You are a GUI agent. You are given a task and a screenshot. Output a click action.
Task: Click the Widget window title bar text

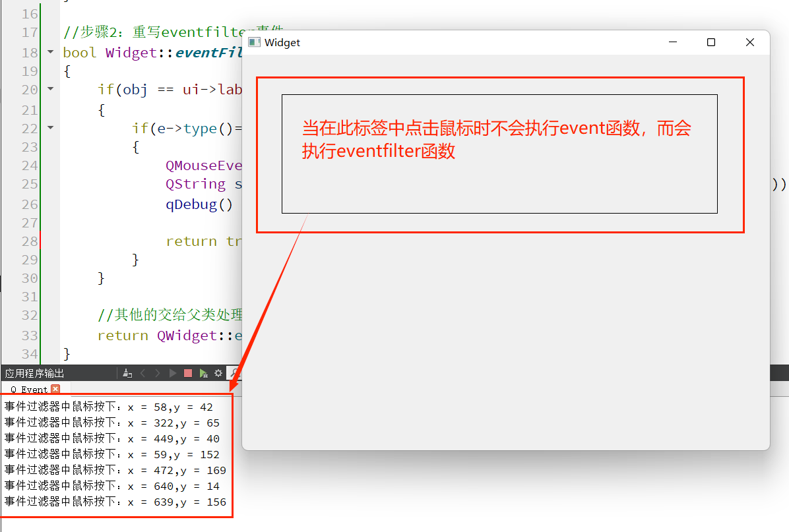282,43
